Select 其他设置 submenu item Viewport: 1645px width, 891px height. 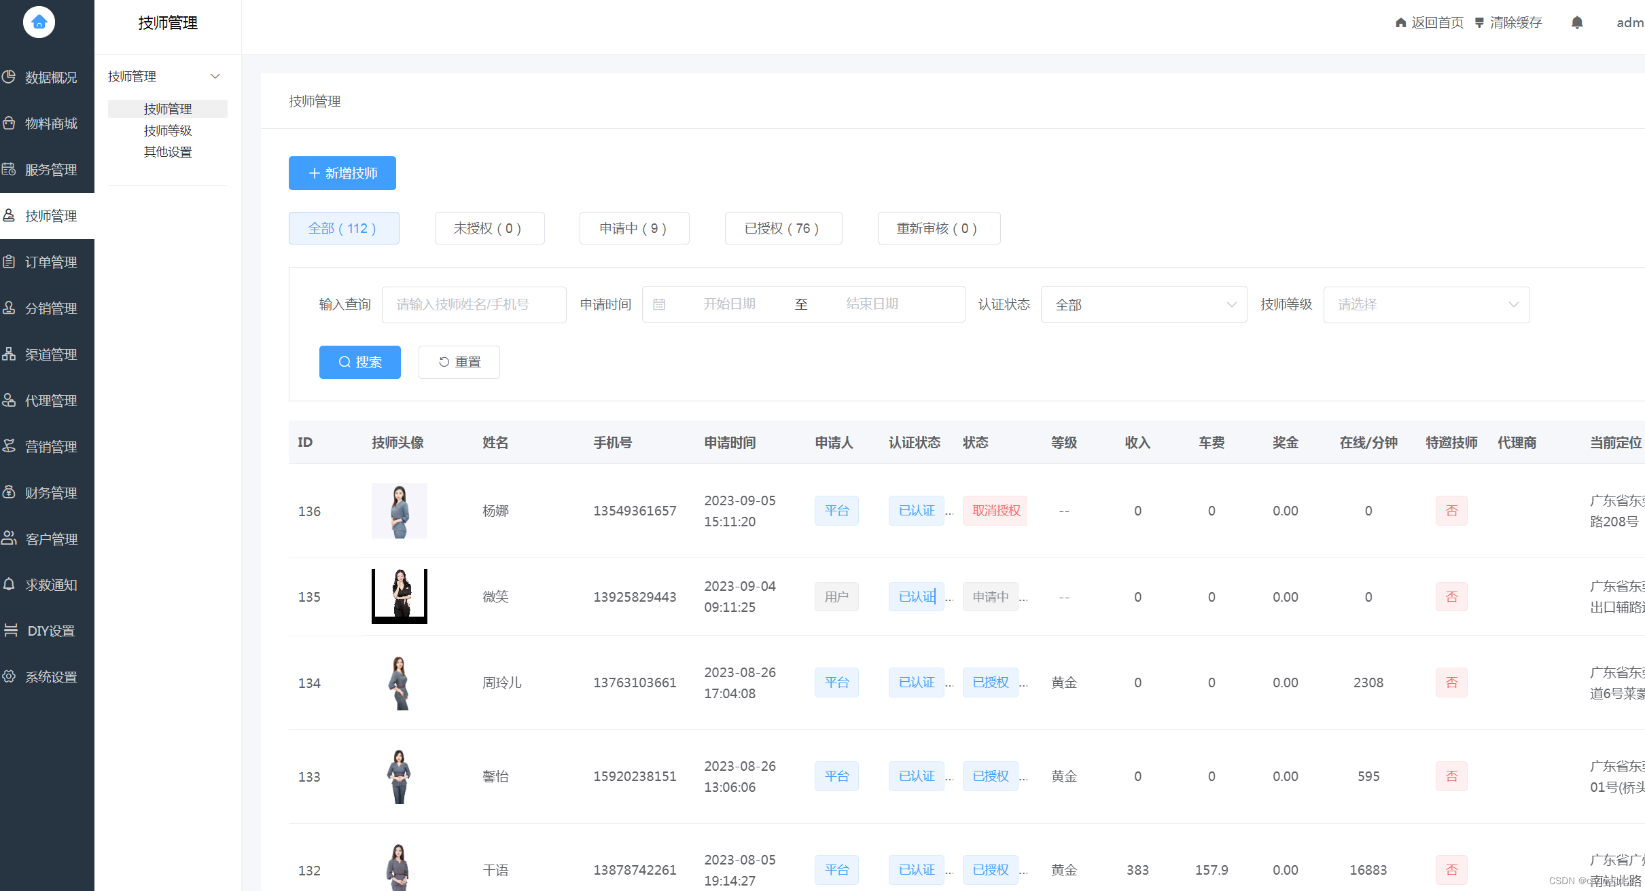coord(167,152)
